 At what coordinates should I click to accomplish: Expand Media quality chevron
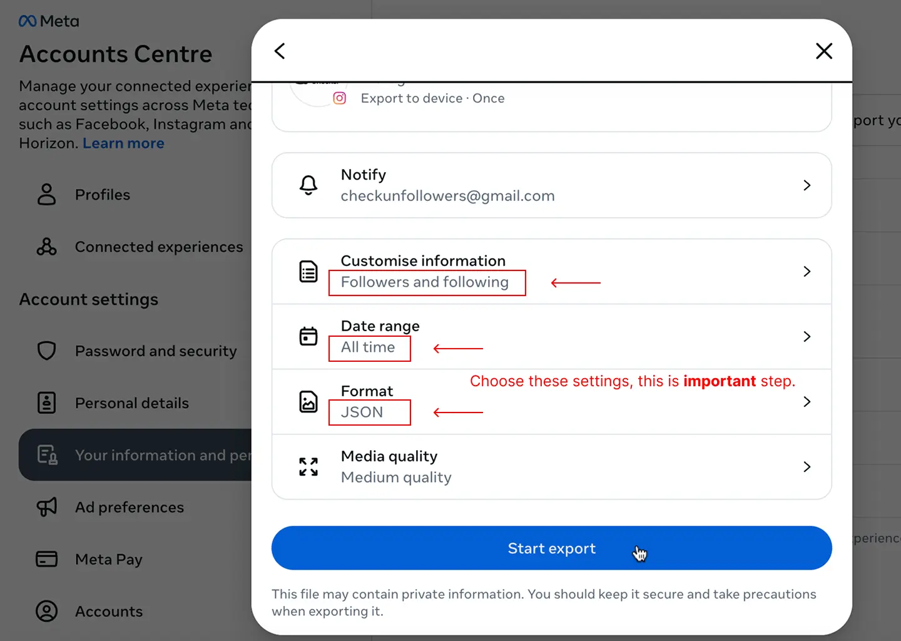(x=807, y=467)
